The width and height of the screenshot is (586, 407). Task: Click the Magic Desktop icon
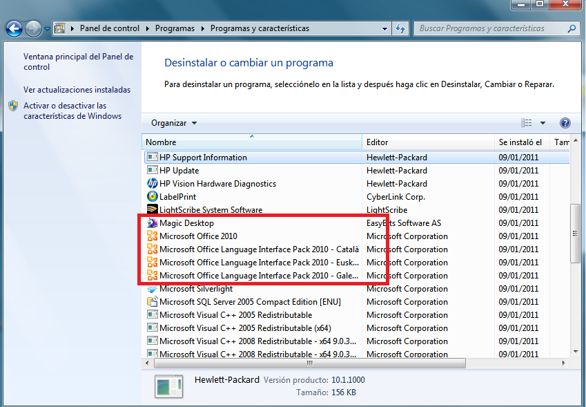point(153,223)
